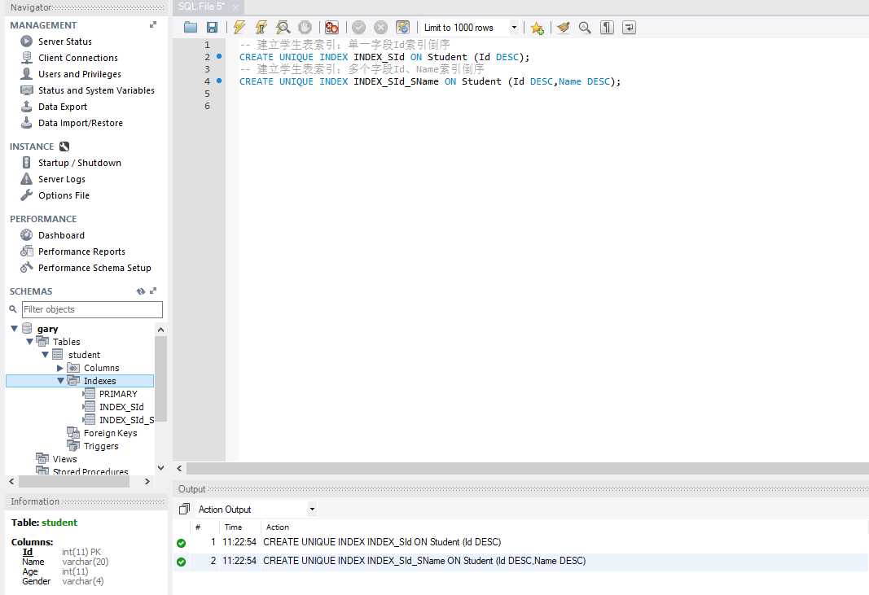Click the Server Status icon
Screen dimensions: 869x595
[x=26, y=41]
